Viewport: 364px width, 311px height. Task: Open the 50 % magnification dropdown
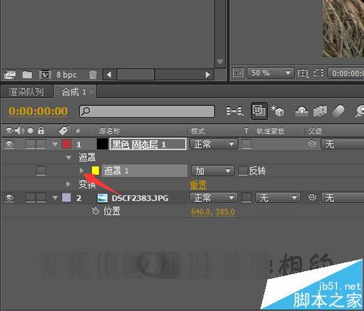point(271,73)
